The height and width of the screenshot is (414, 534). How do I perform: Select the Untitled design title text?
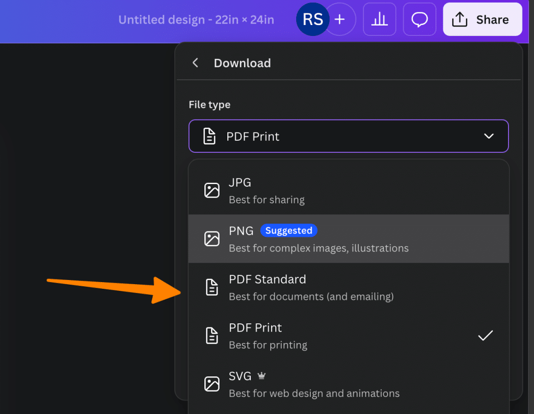tap(196, 19)
